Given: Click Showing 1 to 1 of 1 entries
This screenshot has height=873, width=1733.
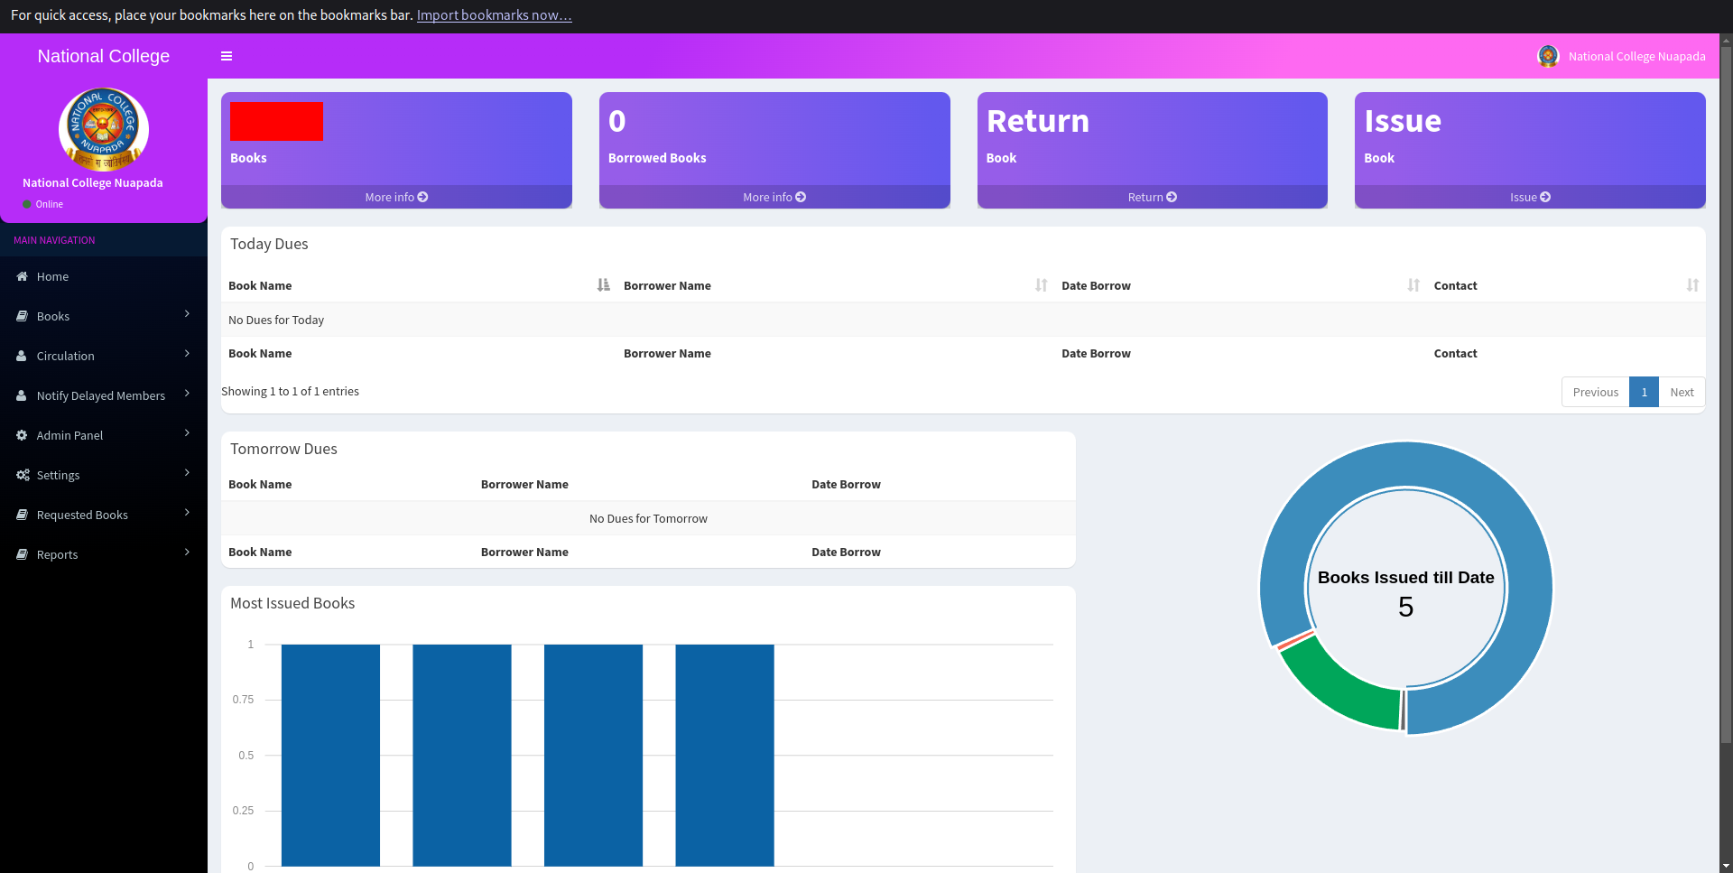Looking at the screenshot, I should (290, 391).
